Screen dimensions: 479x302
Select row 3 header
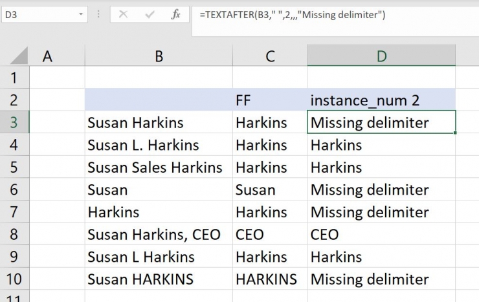(x=16, y=122)
